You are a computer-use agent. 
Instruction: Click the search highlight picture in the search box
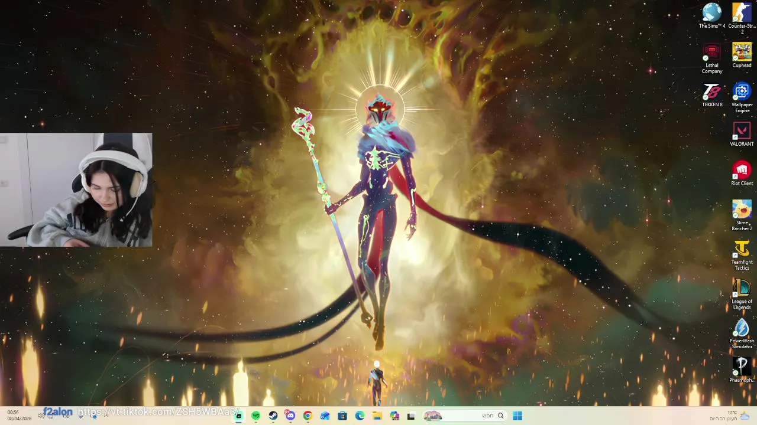click(433, 416)
